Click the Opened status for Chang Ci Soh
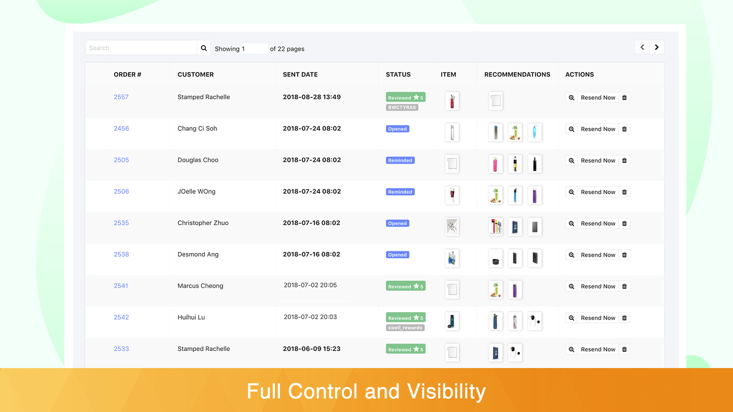This screenshot has width=733, height=412. pos(398,129)
